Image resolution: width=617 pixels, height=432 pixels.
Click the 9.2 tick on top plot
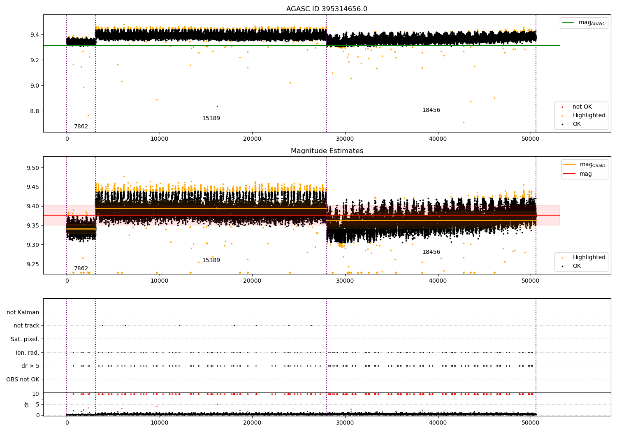tap(35, 60)
